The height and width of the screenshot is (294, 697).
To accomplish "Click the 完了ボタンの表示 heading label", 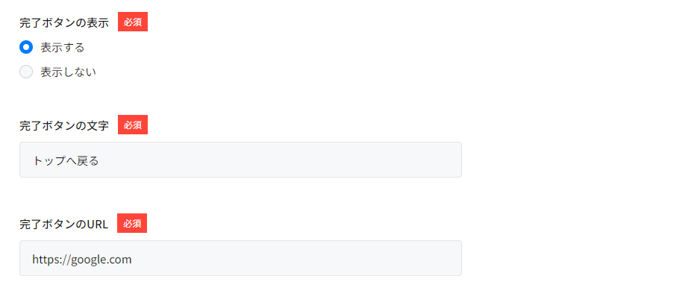I will point(64,23).
